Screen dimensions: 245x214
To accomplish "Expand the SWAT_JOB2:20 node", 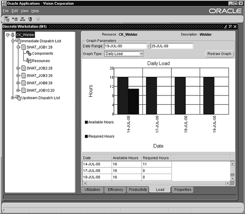I will coord(18,68).
